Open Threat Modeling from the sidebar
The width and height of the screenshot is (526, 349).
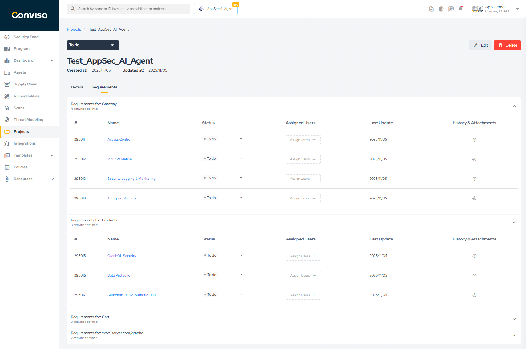(x=28, y=120)
